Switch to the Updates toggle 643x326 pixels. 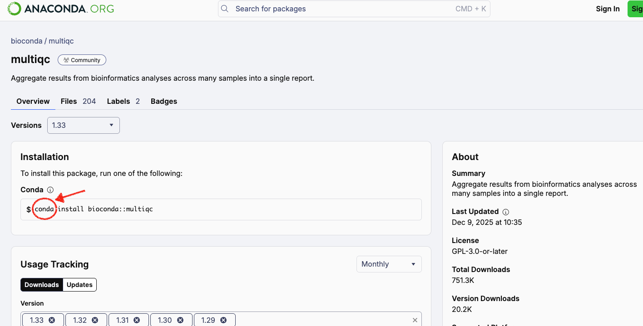tap(79, 285)
